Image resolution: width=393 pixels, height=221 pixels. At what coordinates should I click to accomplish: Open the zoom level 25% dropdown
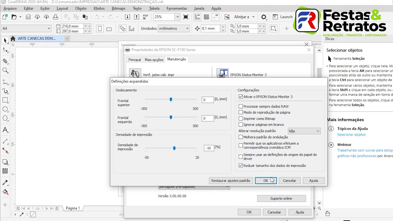pos(177,17)
